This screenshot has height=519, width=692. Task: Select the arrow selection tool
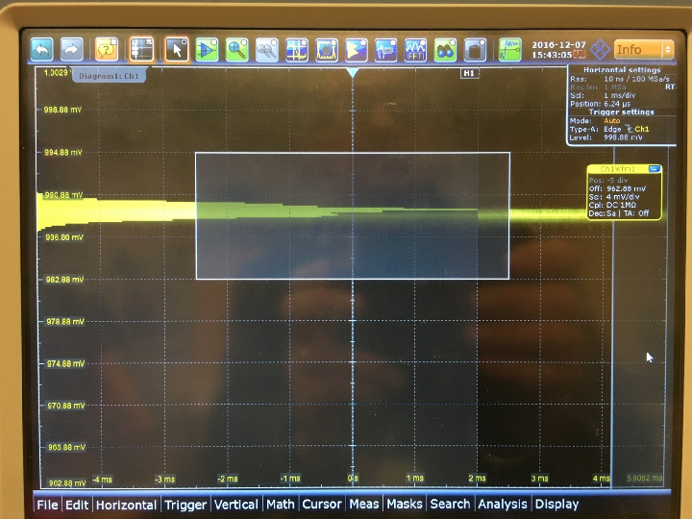[177, 49]
